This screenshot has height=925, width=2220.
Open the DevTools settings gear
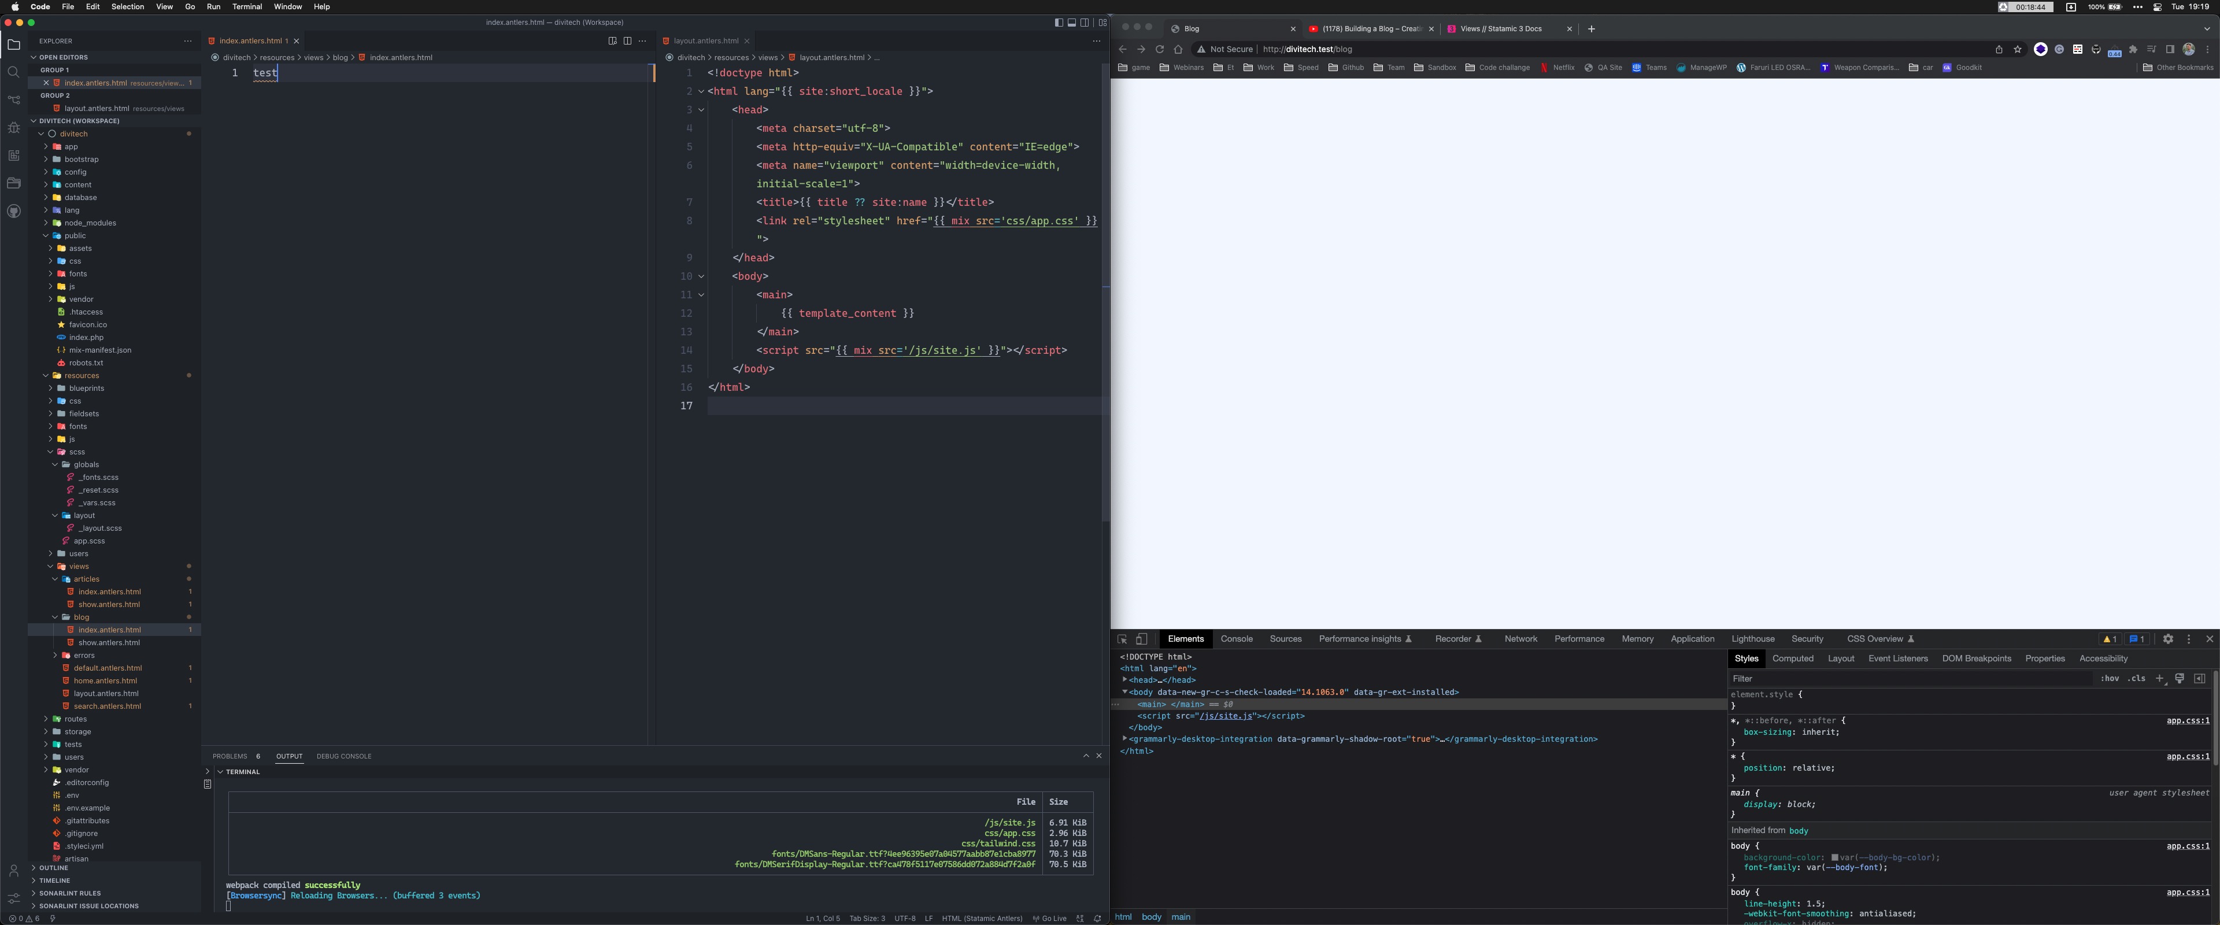point(2169,639)
